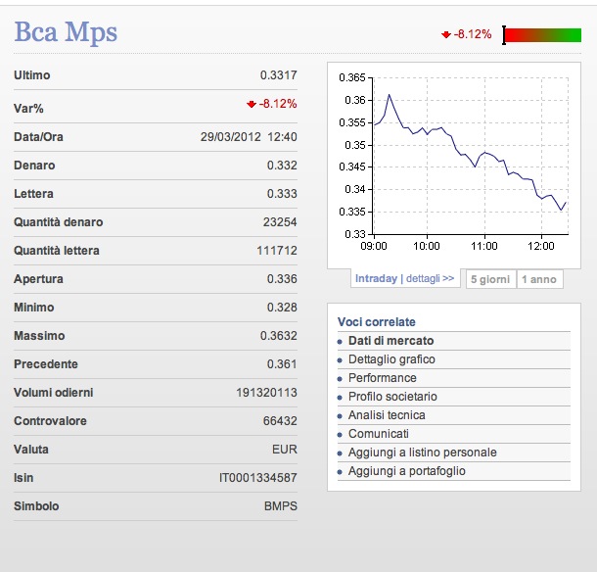Click the Bca Mps title
597x572 pixels.
pos(66,32)
